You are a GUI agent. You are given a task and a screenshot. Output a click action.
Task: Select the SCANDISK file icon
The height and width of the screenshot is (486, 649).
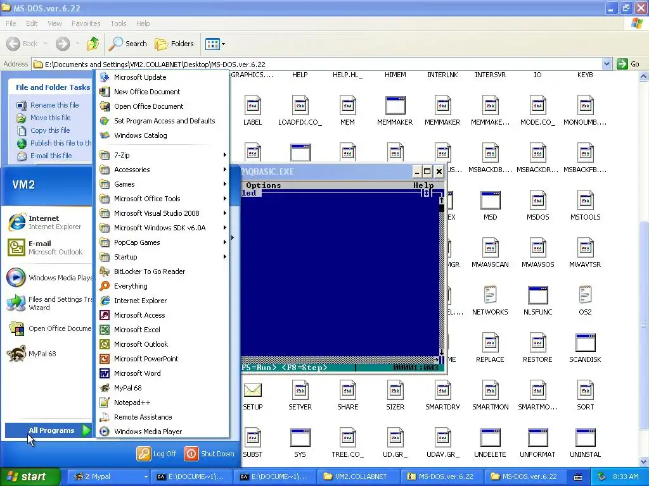click(585, 342)
